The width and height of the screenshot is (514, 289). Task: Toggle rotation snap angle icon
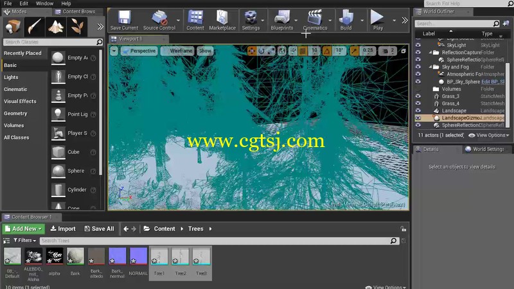(x=327, y=51)
